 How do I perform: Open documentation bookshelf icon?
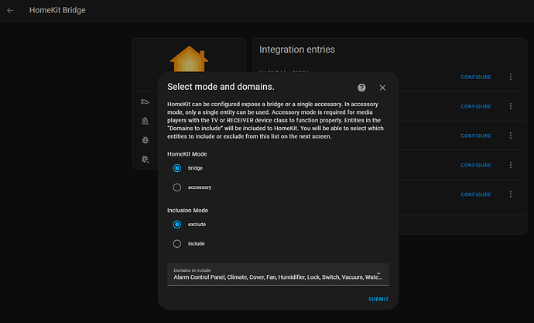click(x=145, y=121)
